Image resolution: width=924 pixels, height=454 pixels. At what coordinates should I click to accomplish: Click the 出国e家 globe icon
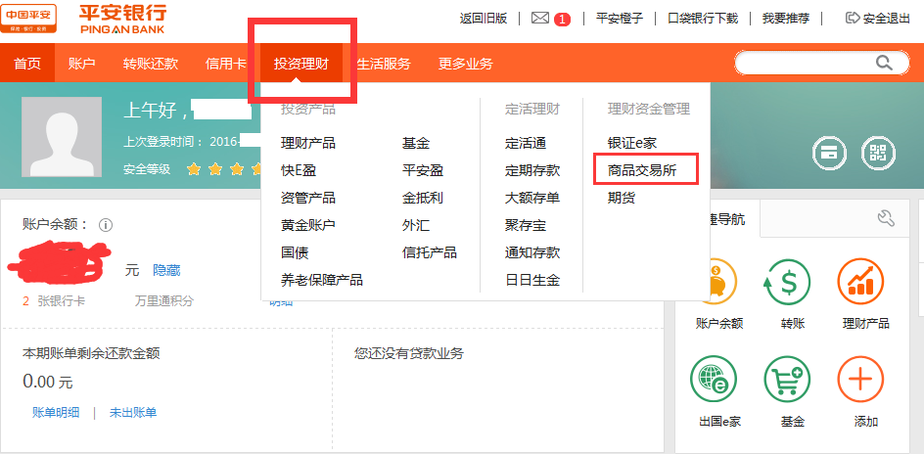tap(714, 380)
